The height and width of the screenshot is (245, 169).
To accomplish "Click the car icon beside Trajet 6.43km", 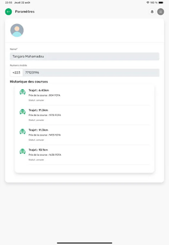I will pos(23,92).
